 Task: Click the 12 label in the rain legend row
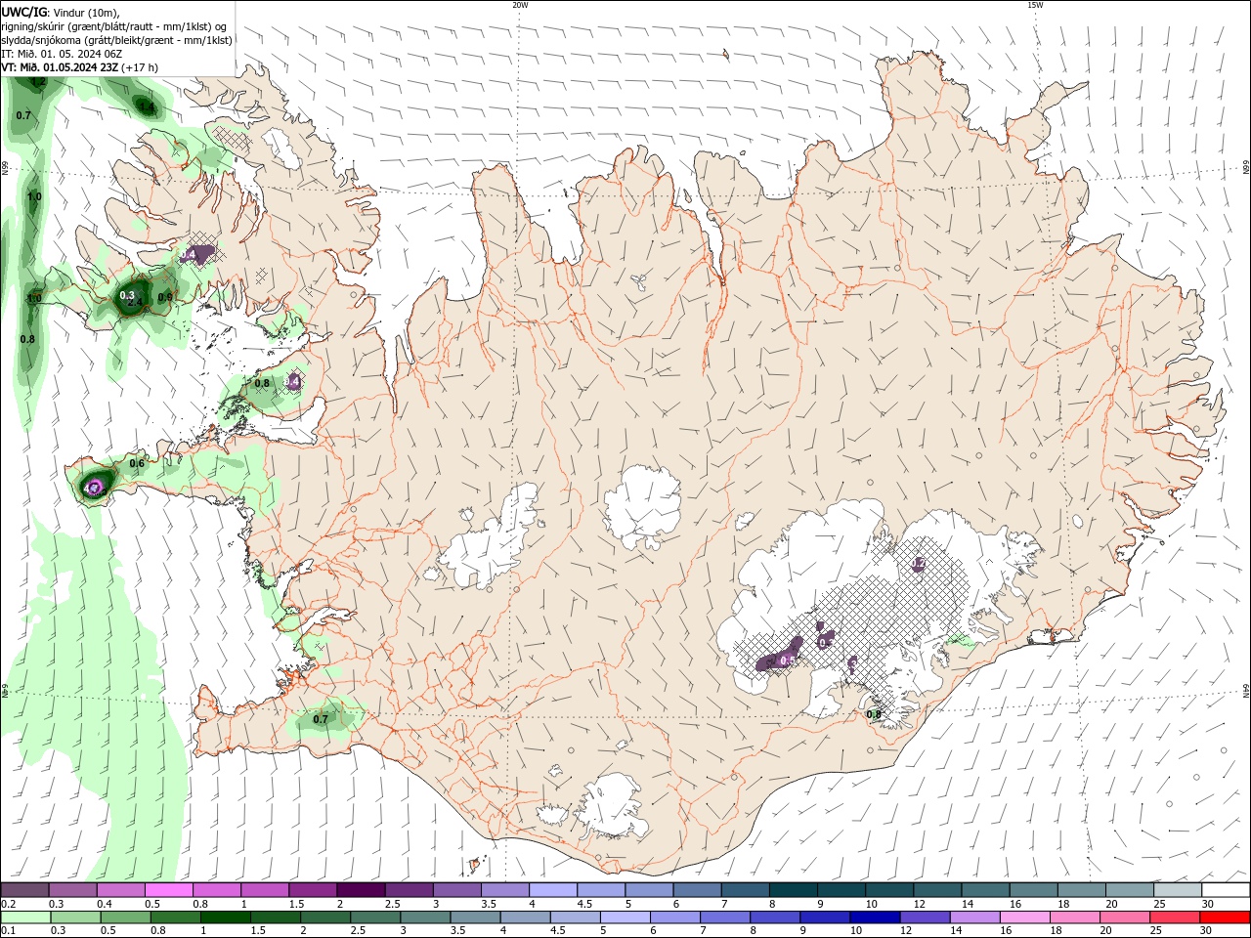905,931
